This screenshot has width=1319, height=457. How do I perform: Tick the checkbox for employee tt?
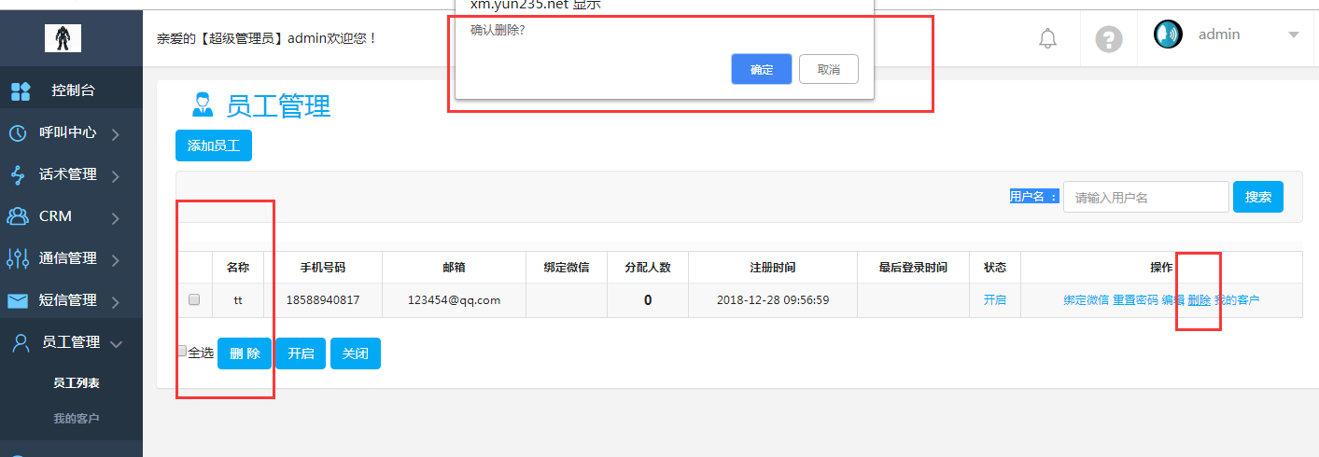pyautogui.click(x=194, y=300)
